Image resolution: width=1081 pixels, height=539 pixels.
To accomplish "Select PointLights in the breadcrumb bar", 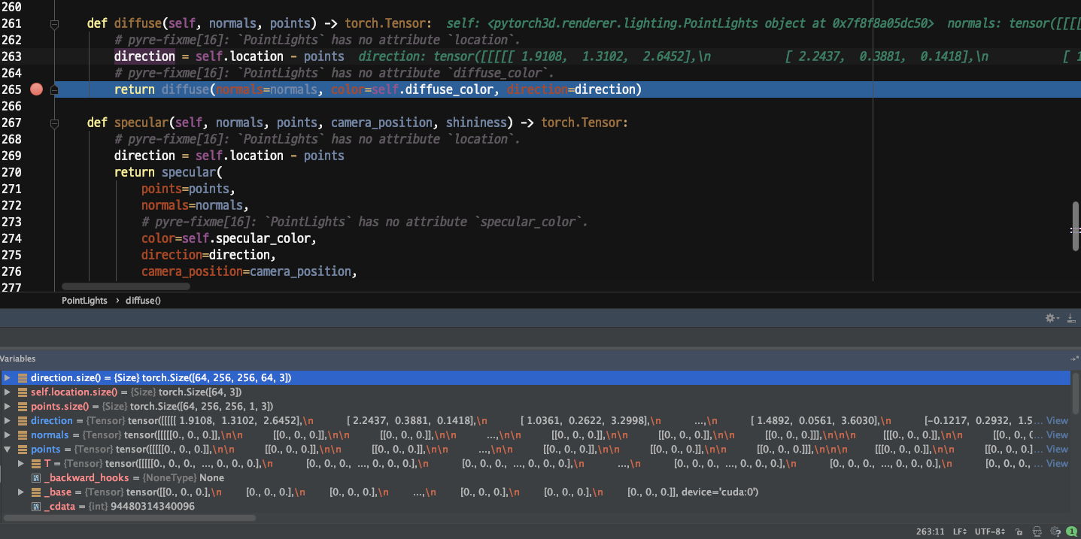I will coord(84,301).
